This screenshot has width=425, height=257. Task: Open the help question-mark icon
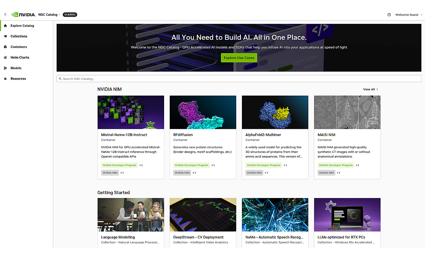click(x=389, y=15)
